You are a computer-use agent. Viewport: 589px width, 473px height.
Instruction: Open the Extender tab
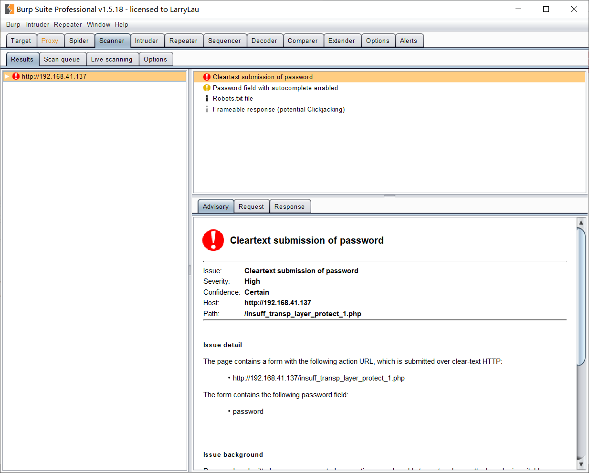tap(342, 41)
